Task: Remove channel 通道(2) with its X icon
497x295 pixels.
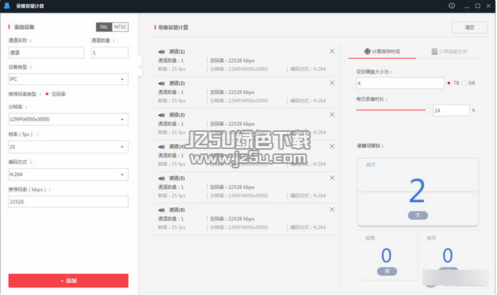Action: tap(332, 83)
